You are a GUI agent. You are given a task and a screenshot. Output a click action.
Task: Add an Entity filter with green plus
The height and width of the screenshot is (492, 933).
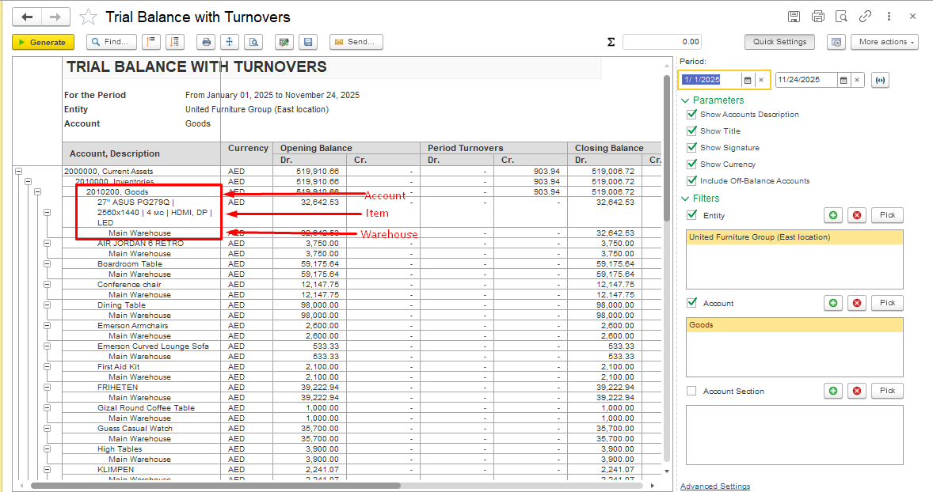[833, 215]
